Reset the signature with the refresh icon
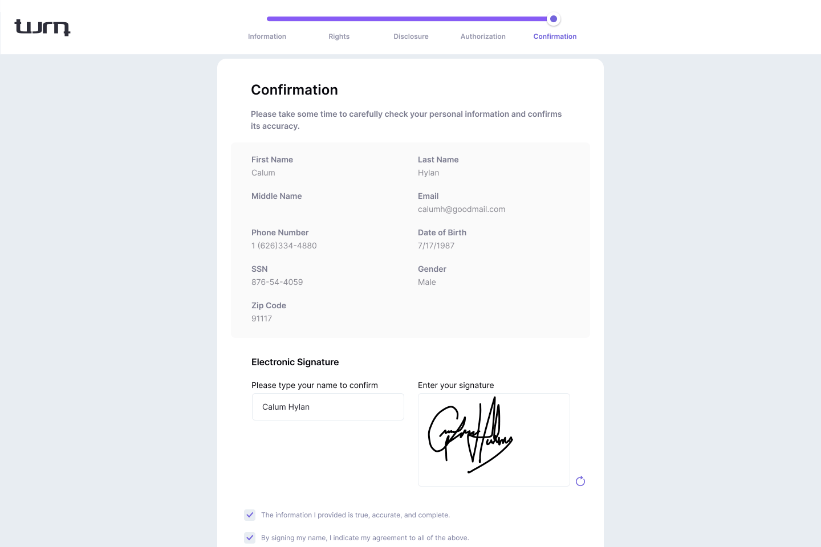The height and width of the screenshot is (547, 821). click(x=580, y=481)
